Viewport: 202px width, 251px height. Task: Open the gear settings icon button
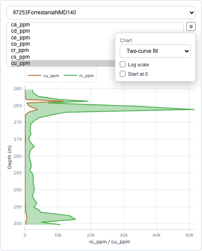[191, 26]
